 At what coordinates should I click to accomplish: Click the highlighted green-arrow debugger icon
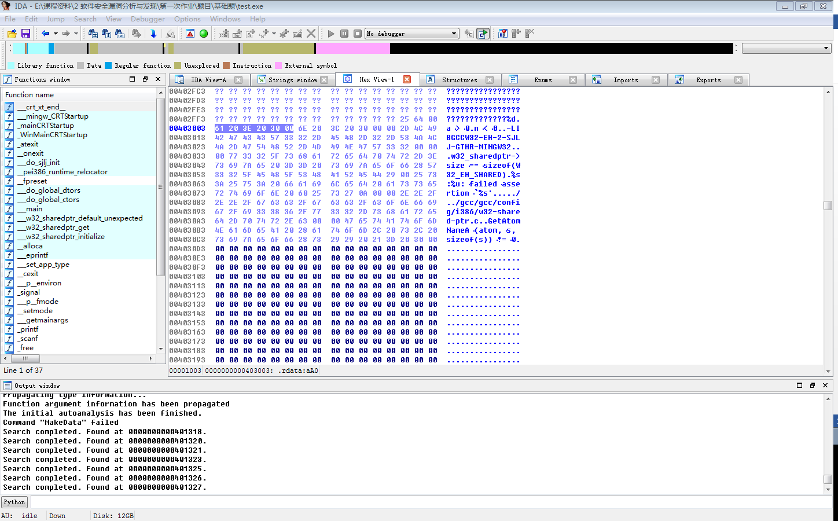(483, 34)
